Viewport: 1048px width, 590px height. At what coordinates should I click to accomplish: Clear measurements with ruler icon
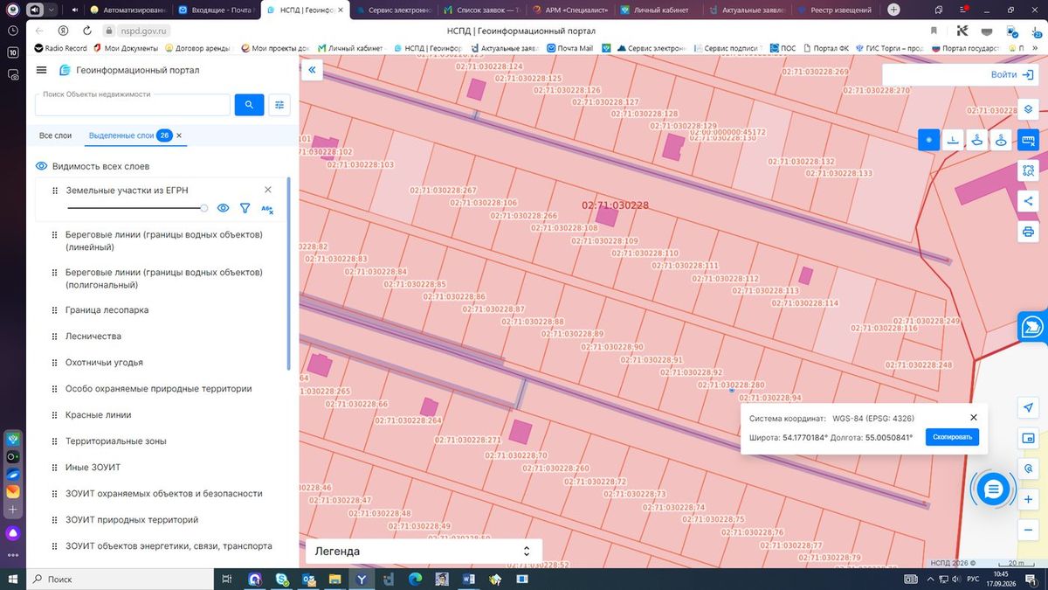click(x=1028, y=140)
